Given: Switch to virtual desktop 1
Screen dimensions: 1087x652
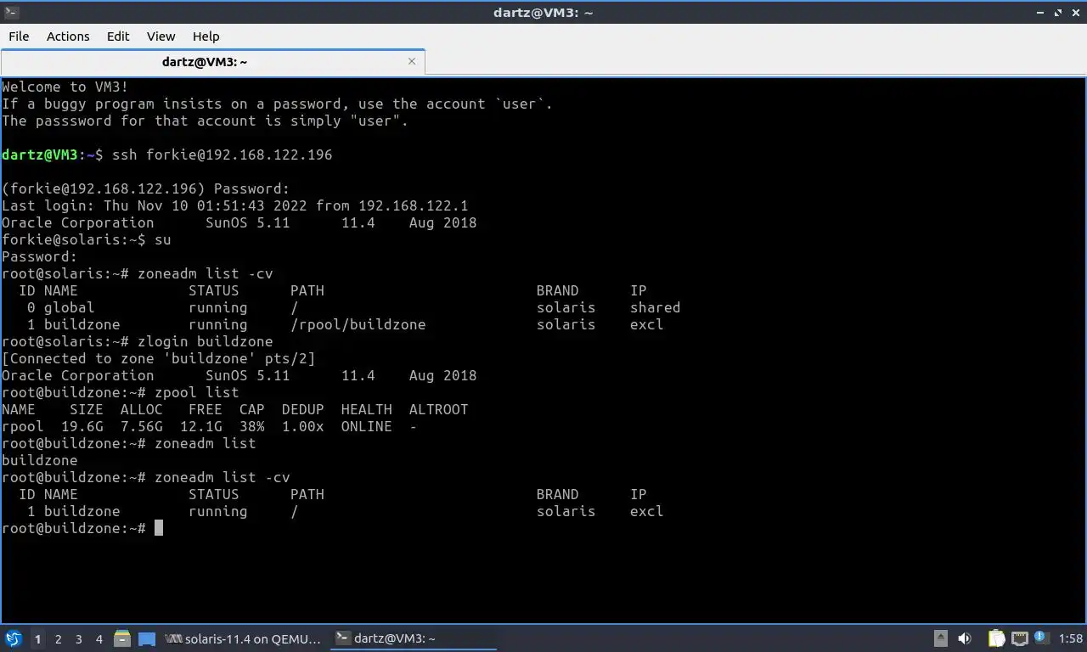Looking at the screenshot, I should click(x=37, y=638).
